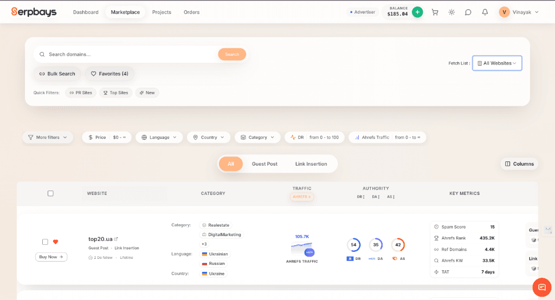The width and height of the screenshot is (555, 300).
Task: Open the messages chat bubble icon
Action: pos(468,12)
